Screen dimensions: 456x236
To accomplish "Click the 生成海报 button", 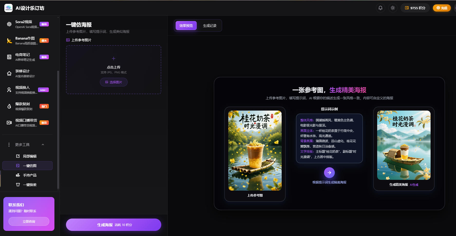I will (113, 225).
